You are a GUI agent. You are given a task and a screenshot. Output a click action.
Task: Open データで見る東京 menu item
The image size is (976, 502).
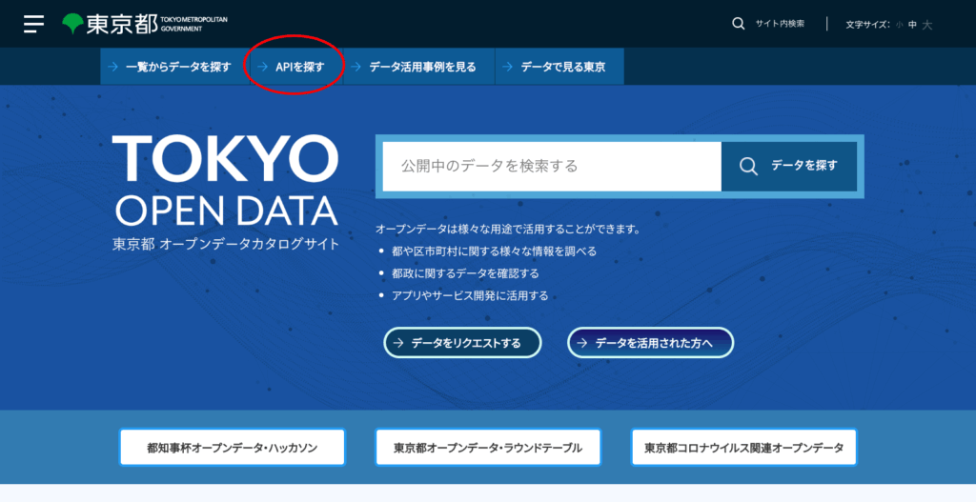[x=559, y=67]
